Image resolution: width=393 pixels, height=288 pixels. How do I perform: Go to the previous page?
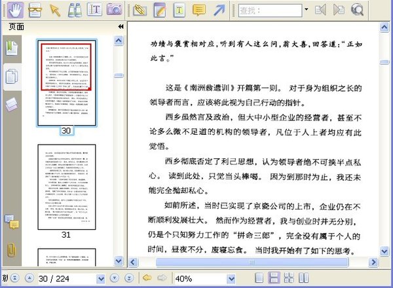tap(29, 278)
